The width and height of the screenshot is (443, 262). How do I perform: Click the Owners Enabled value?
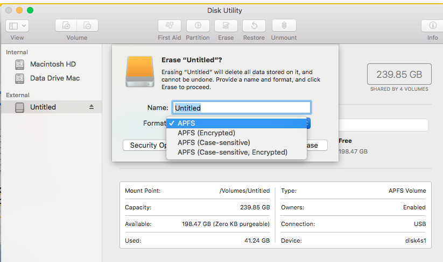[x=414, y=207]
